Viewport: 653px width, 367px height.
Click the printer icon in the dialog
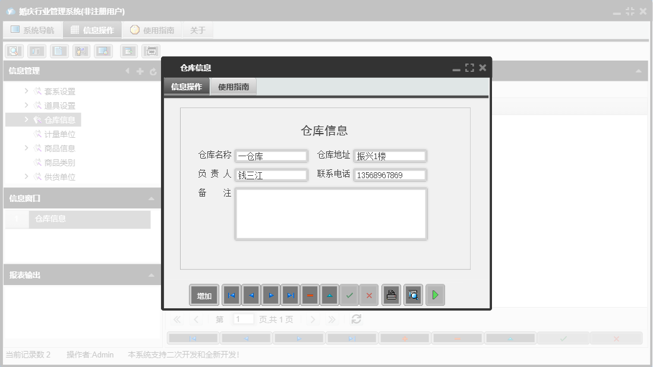(391, 295)
